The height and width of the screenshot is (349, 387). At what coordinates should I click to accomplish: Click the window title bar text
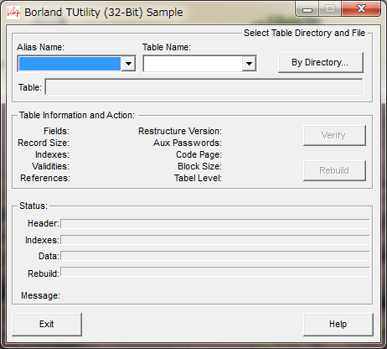click(x=104, y=13)
